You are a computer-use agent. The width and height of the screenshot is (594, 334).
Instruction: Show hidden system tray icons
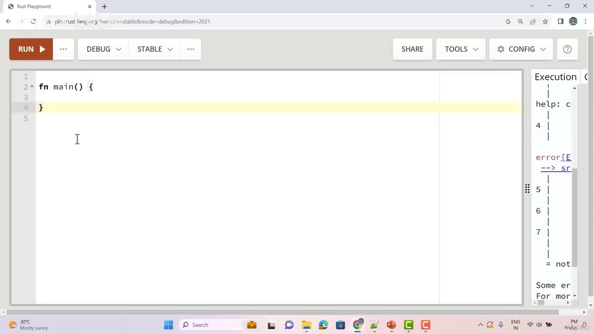pyautogui.click(x=480, y=325)
